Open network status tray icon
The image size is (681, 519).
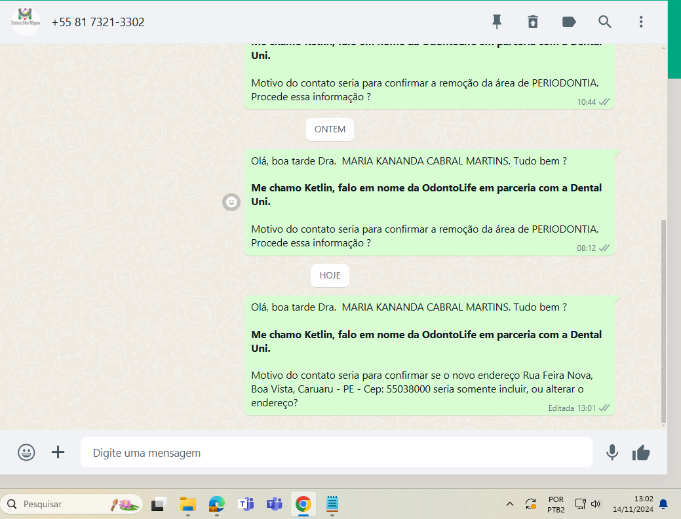[581, 504]
